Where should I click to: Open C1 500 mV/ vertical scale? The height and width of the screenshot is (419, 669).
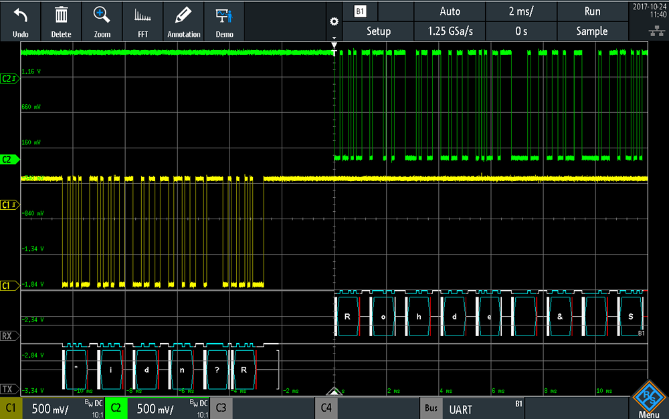tap(63, 408)
